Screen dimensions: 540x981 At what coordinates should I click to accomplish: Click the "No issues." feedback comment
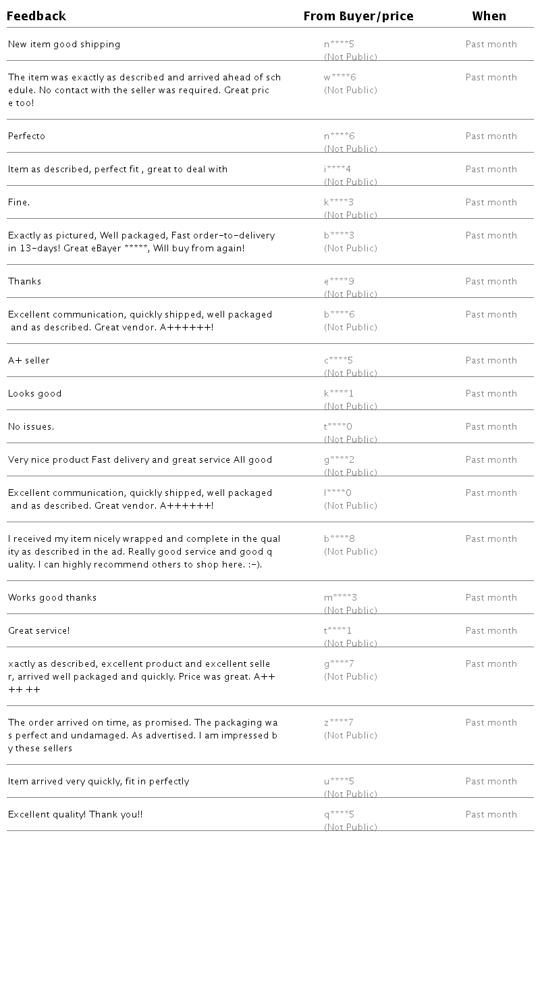pos(30,427)
